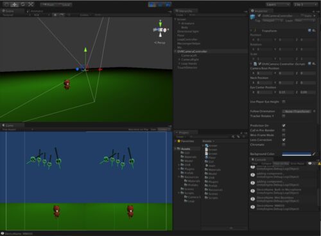
Task: Select the Rotate tool in toolbar
Action: point(22,5)
